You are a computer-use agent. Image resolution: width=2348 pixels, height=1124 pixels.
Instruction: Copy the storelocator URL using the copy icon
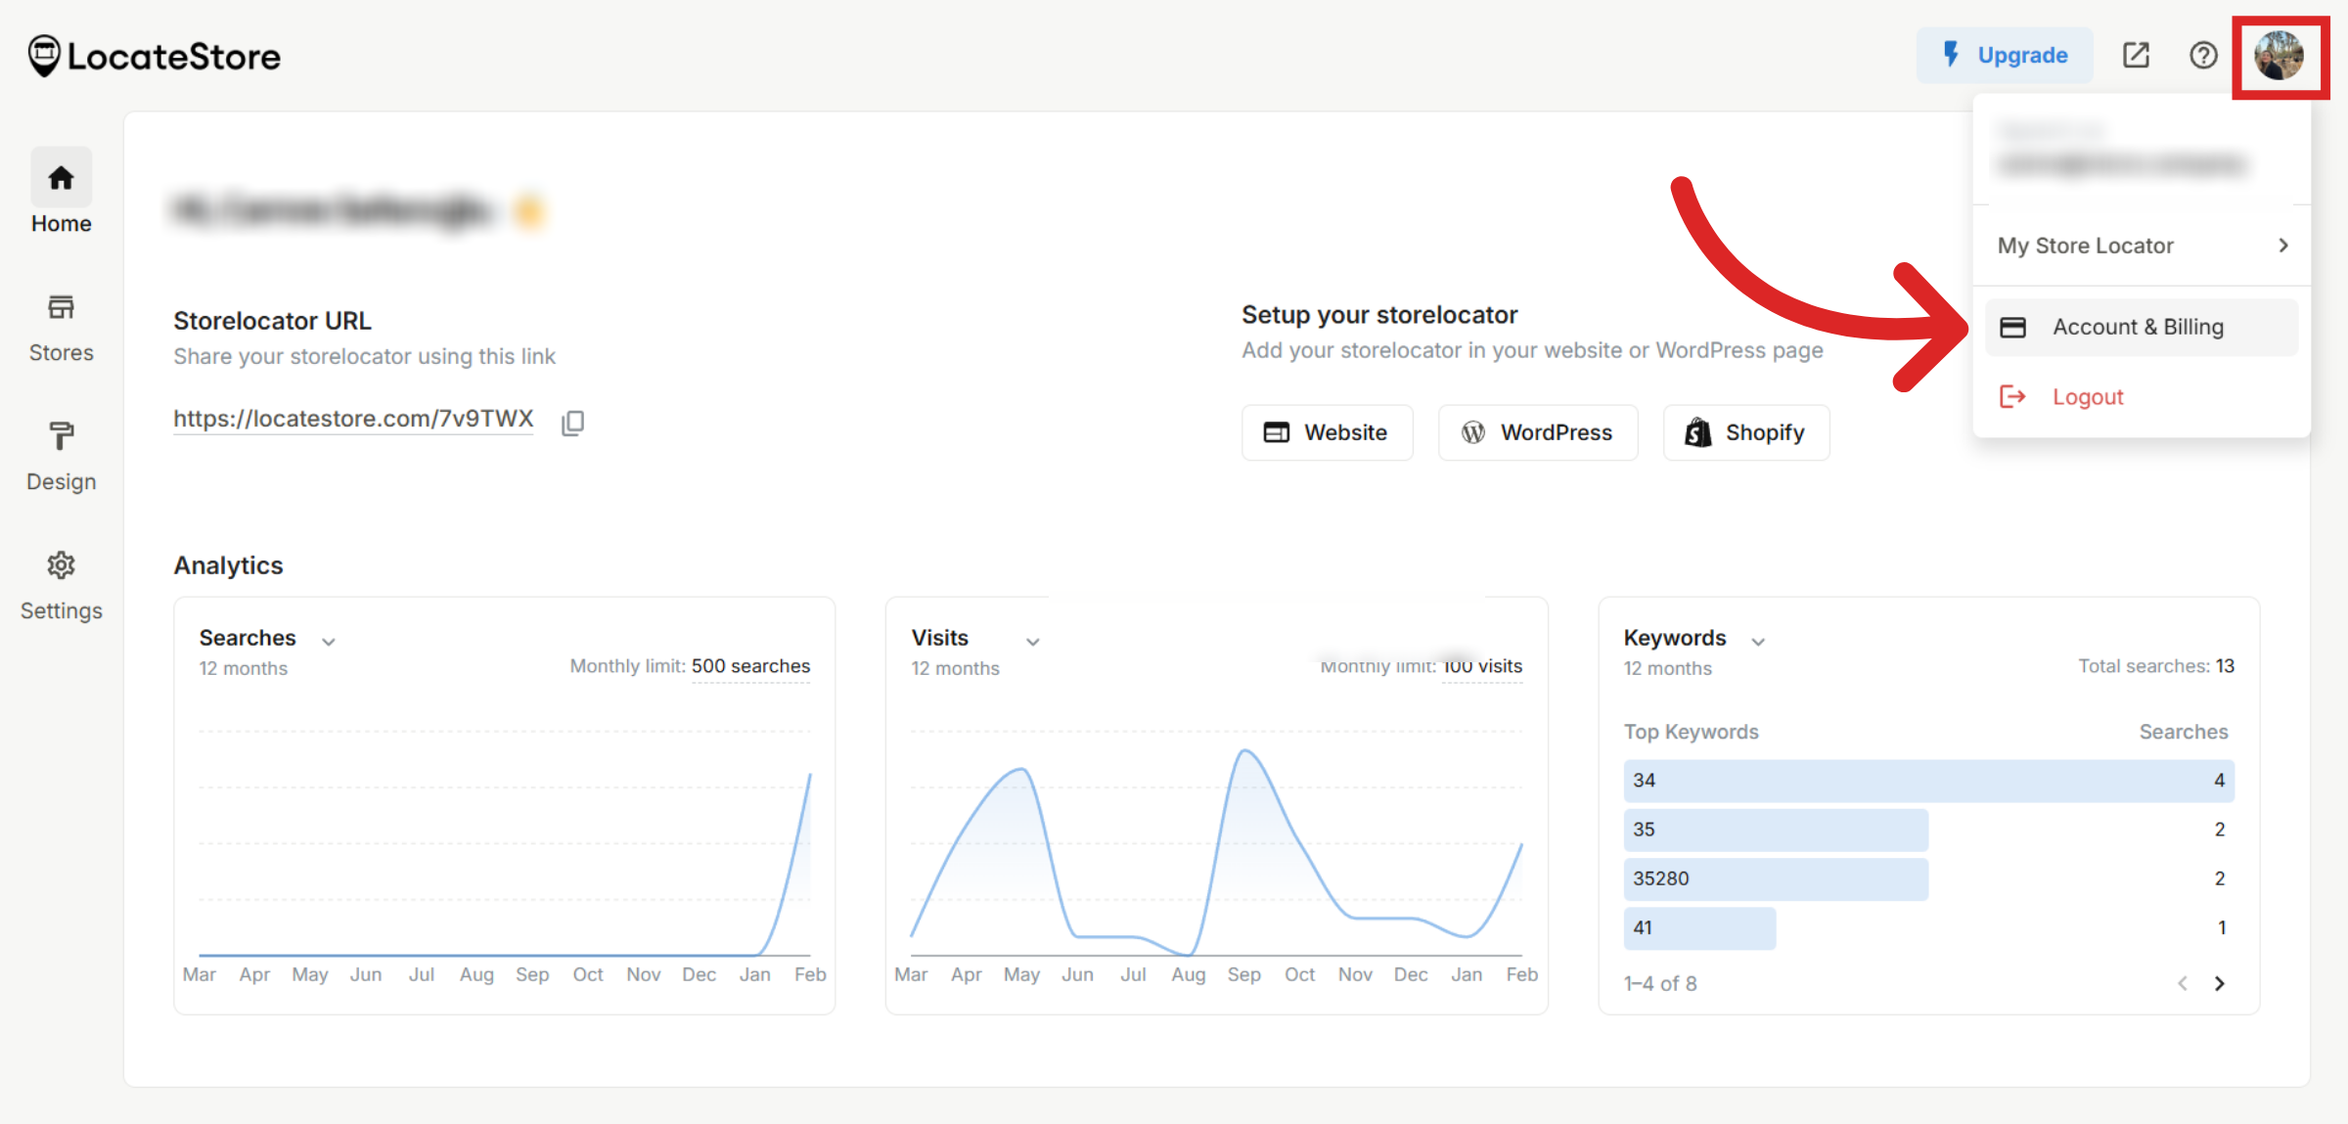tap(572, 422)
